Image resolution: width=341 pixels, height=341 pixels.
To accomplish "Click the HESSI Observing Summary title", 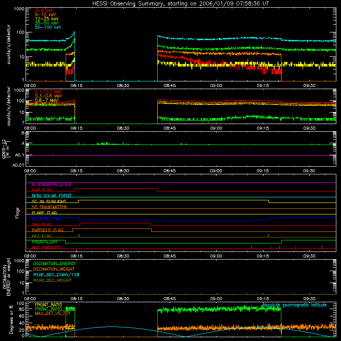I will click(x=180, y=4).
